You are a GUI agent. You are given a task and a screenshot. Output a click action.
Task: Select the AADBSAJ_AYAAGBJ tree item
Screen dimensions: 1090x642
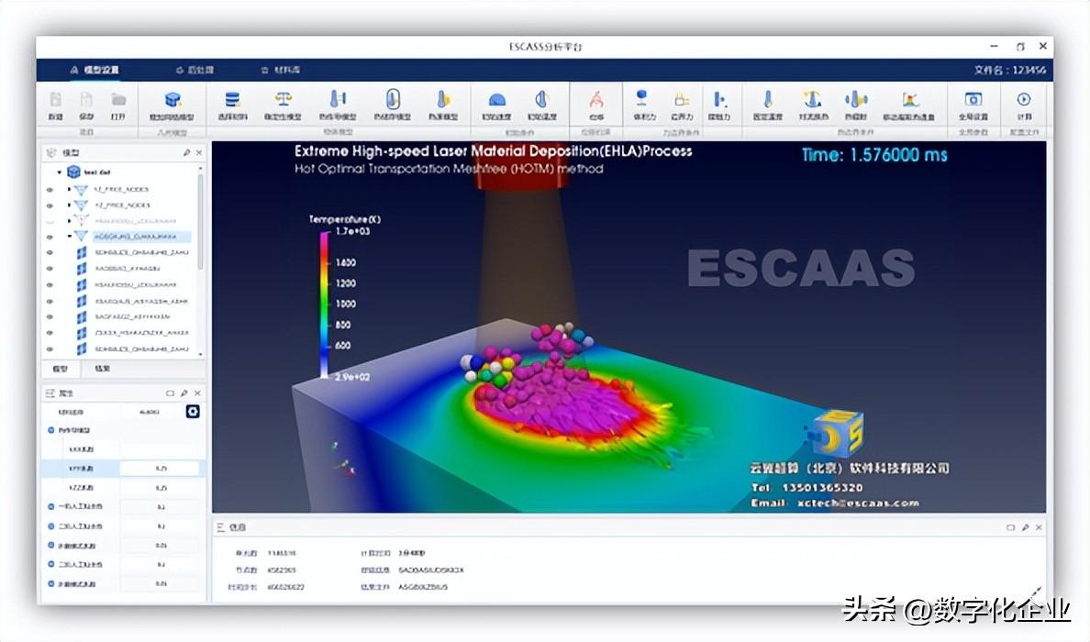(x=128, y=268)
